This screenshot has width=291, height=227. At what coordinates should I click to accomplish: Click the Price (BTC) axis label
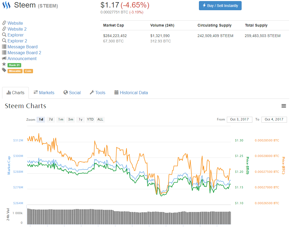click(x=283, y=166)
